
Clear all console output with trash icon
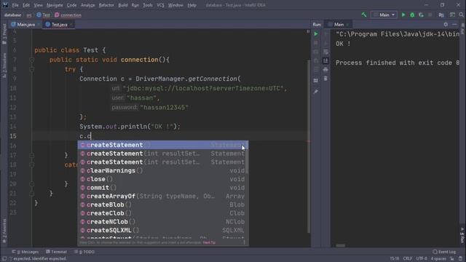(325, 79)
